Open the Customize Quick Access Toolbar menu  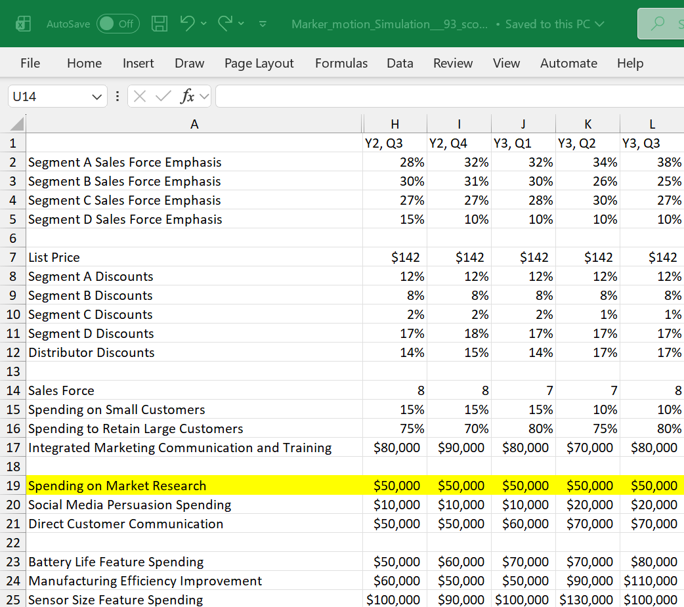[x=263, y=24]
